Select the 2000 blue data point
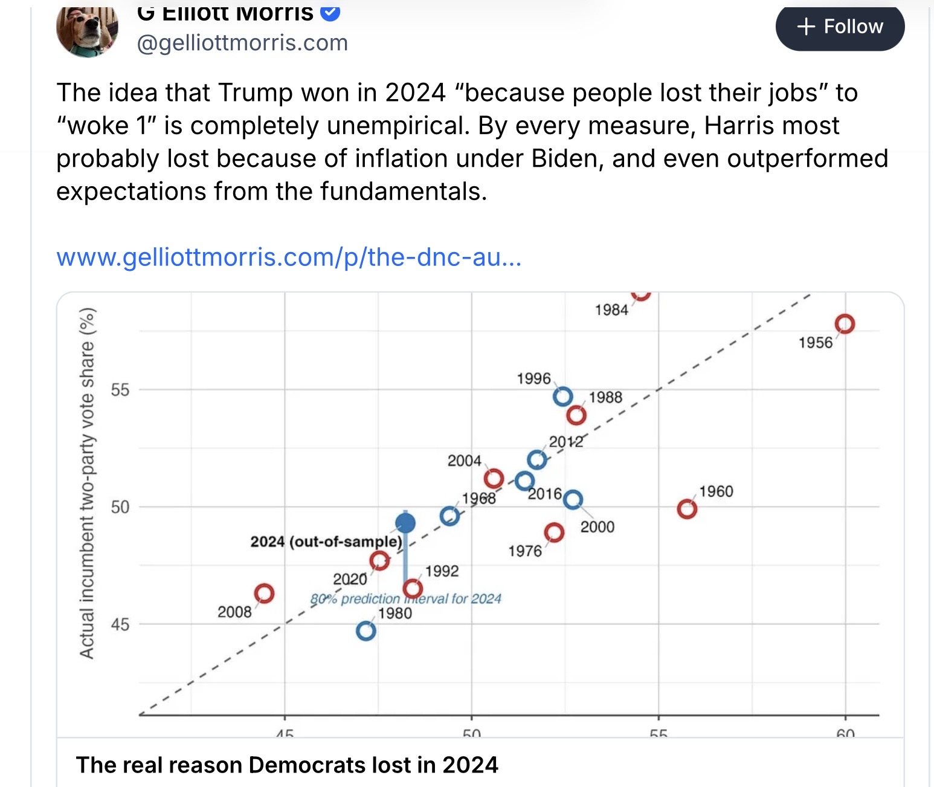The width and height of the screenshot is (934, 787). [x=573, y=500]
